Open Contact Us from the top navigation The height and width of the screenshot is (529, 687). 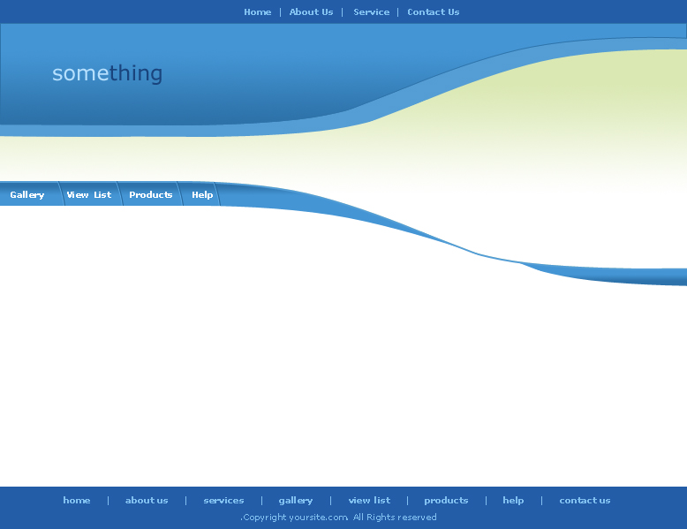pos(433,12)
